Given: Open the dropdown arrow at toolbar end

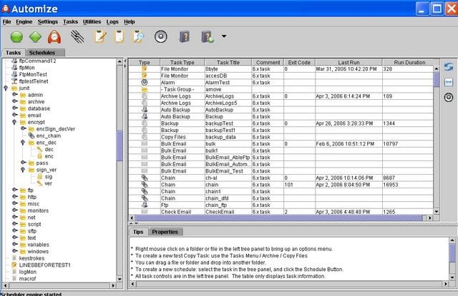Looking at the screenshot, I should pos(224,37).
